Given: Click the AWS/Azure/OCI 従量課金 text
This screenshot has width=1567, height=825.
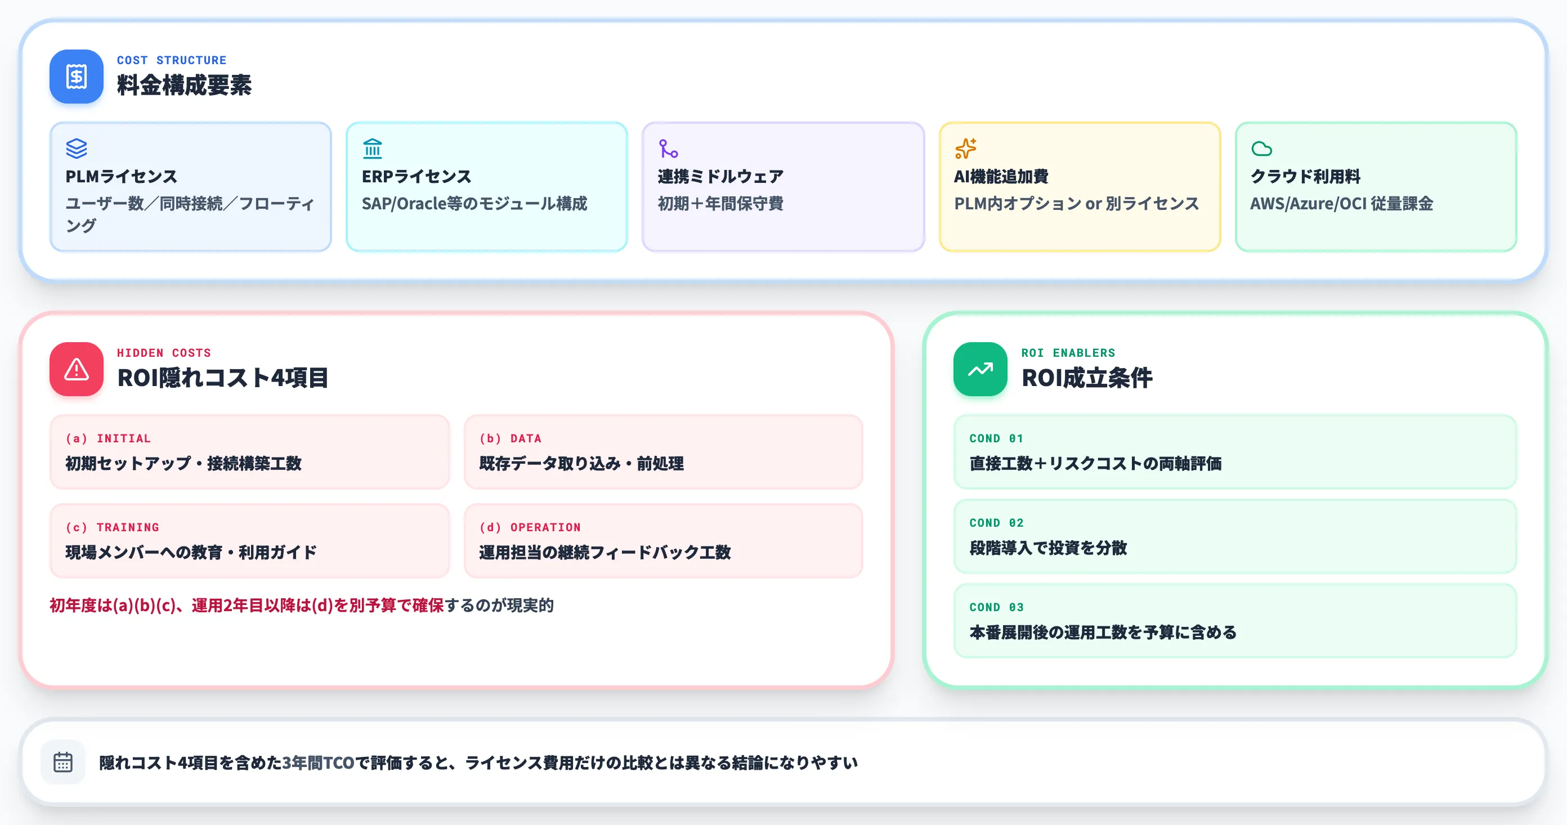Looking at the screenshot, I should coord(1341,203).
